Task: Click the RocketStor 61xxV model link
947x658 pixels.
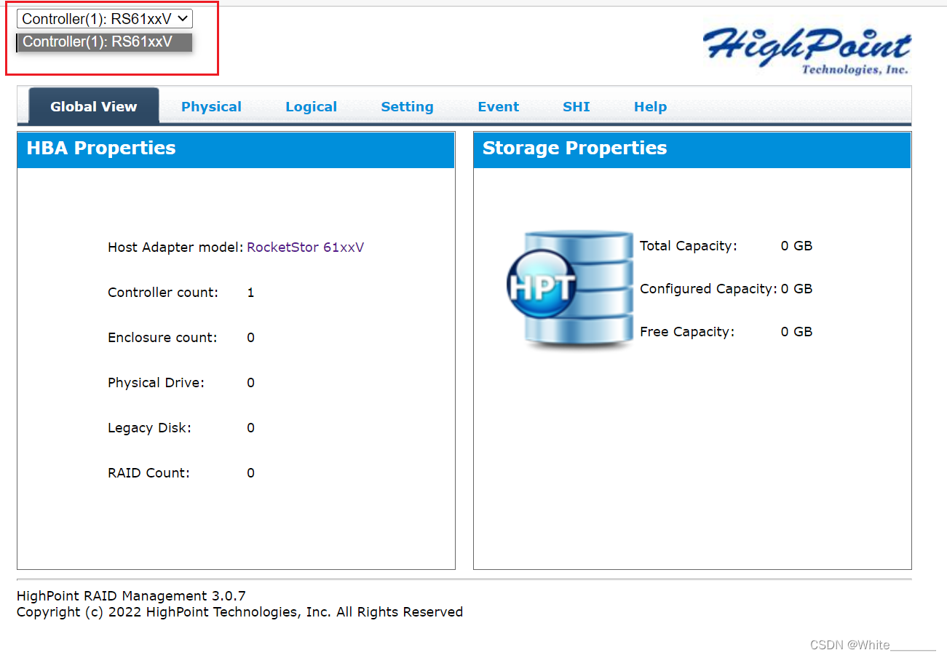Action: tap(306, 247)
